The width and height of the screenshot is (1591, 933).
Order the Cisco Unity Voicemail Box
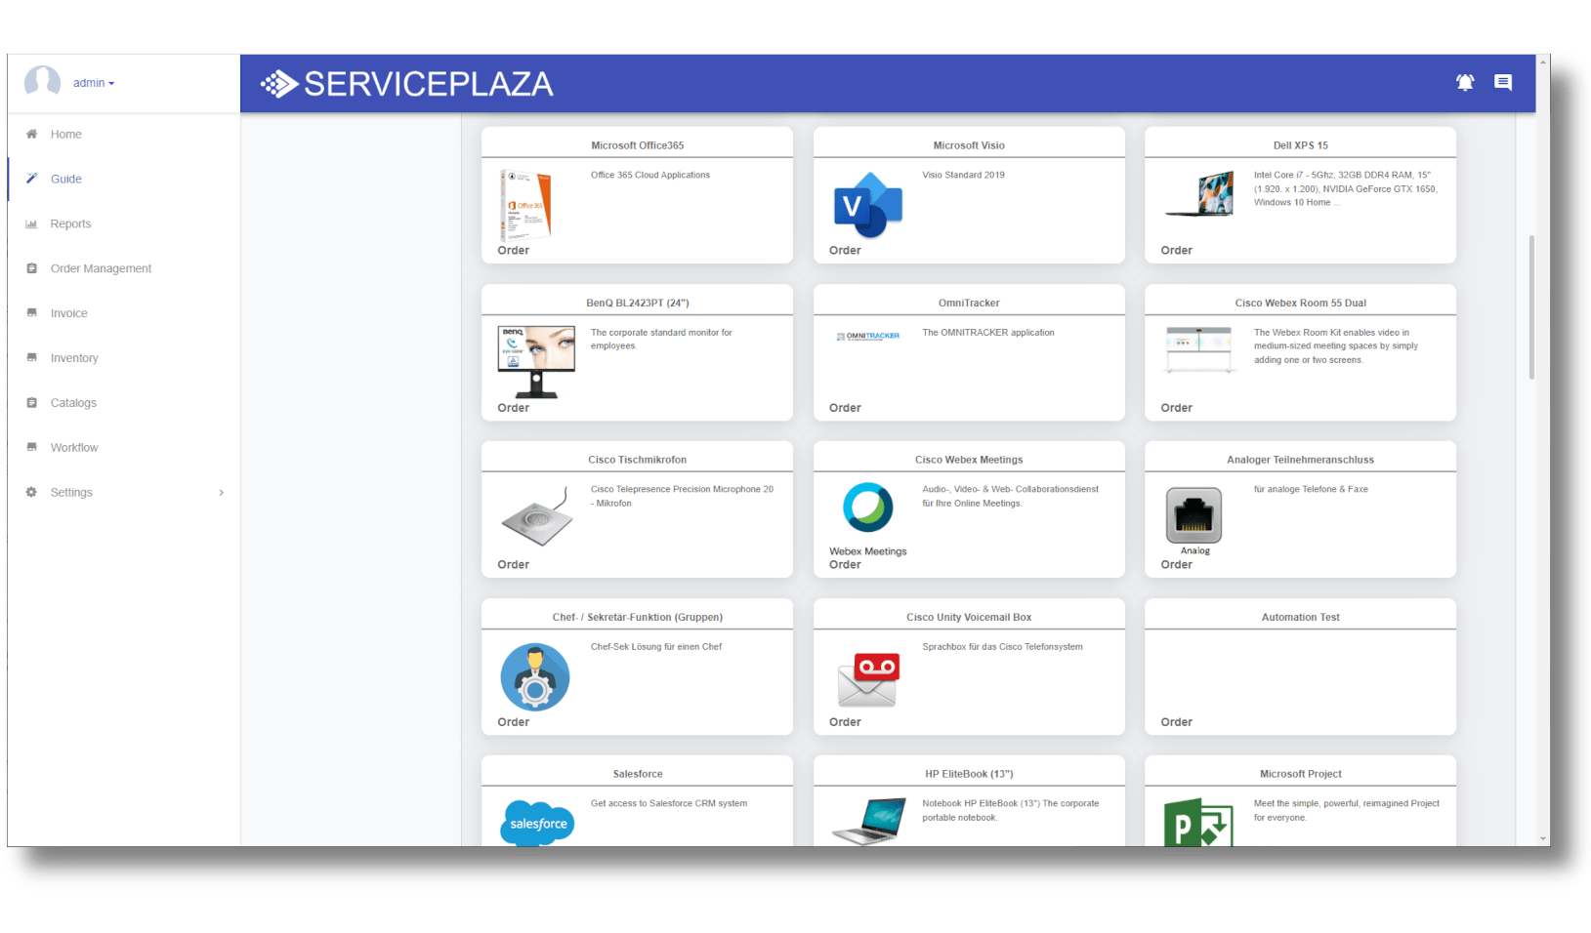coord(845,722)
